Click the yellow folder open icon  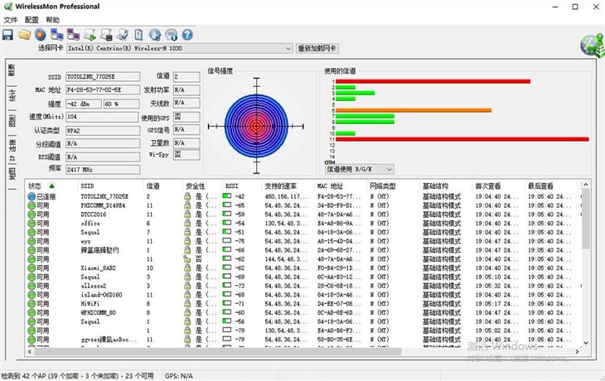24,35
